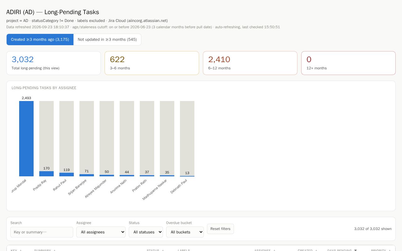The height and width of the screenshot is (251, 402).
Task: Select the Total long-pending 3,032 card
Action: coord(53,63)
